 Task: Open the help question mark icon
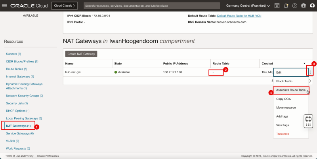295,6
